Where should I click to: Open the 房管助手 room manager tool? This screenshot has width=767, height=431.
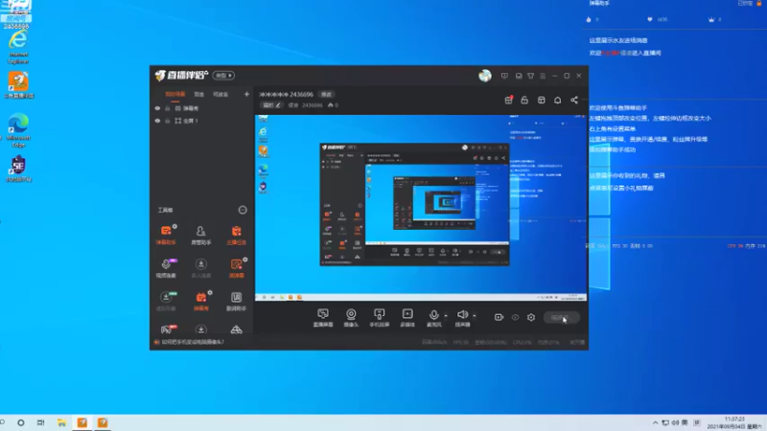point(200,235)
